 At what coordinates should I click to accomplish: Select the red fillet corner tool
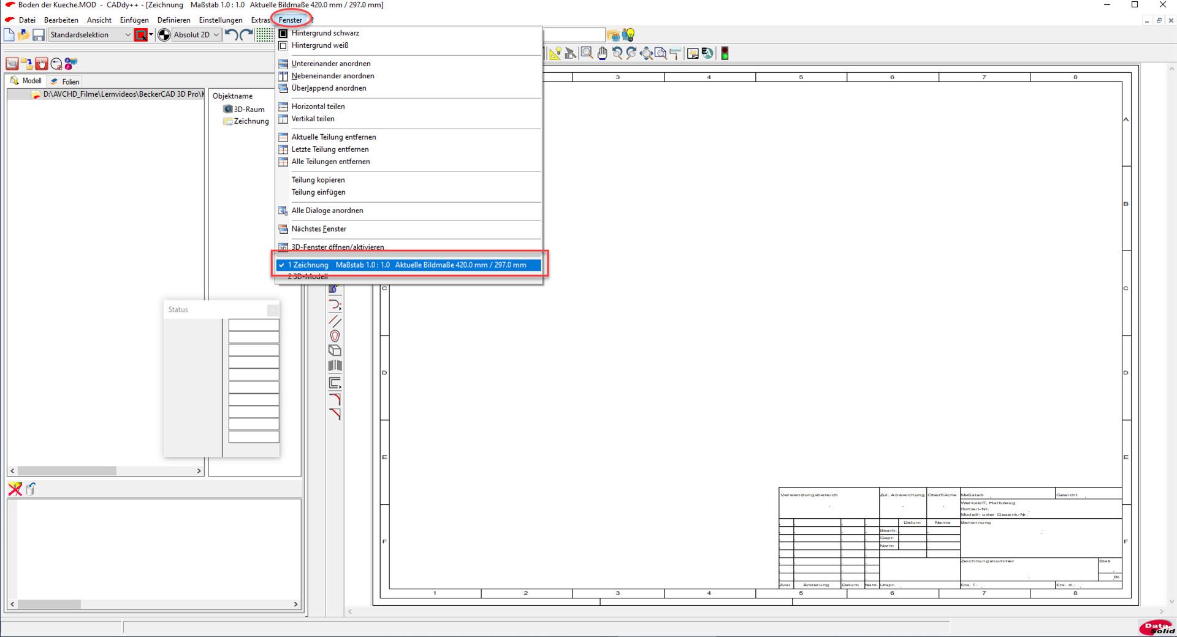[x=335, y=399]
